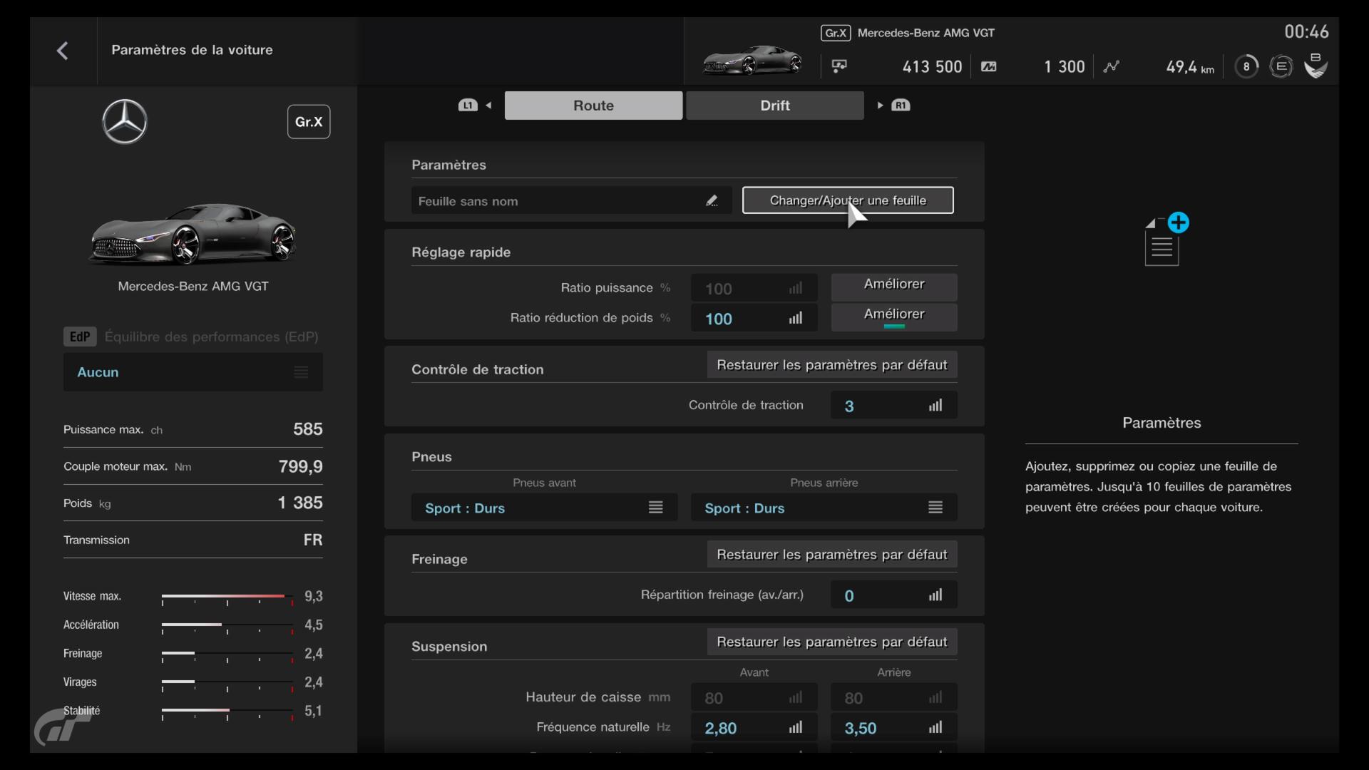This screenshot has width=1369, height=770.
Task: Select the Route tab
Action: (593, 106)
